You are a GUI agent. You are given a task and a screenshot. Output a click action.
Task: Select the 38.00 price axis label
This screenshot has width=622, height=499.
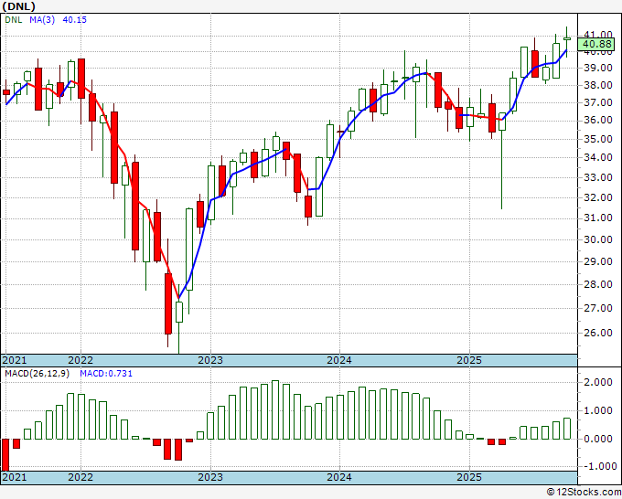click(598, 85)
